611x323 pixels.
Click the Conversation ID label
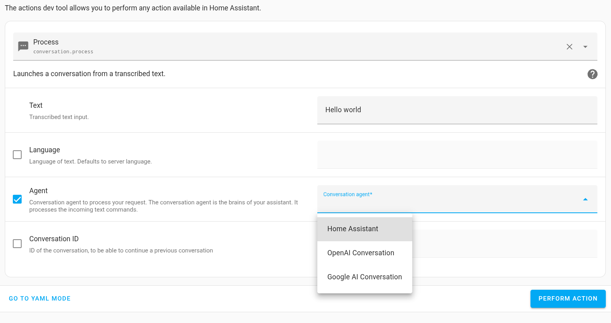[54, 239]
